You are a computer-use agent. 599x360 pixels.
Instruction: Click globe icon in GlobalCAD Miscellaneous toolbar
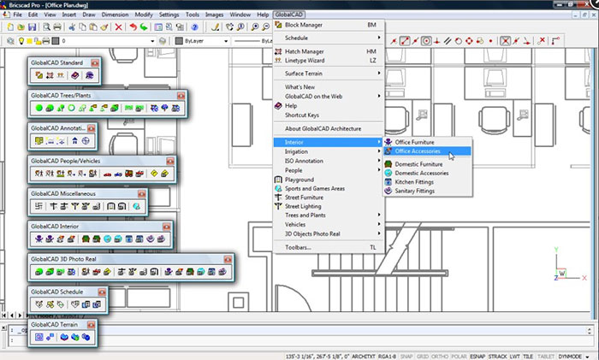pyautogui.click(x=136, y=207)
